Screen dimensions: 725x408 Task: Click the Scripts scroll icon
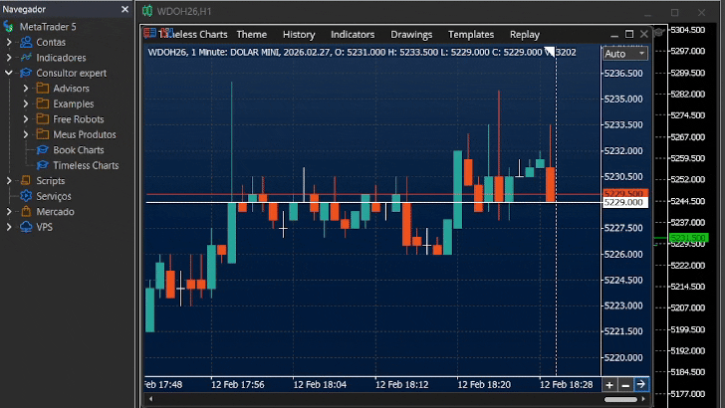pyautogui.click(x=26, y=181)
